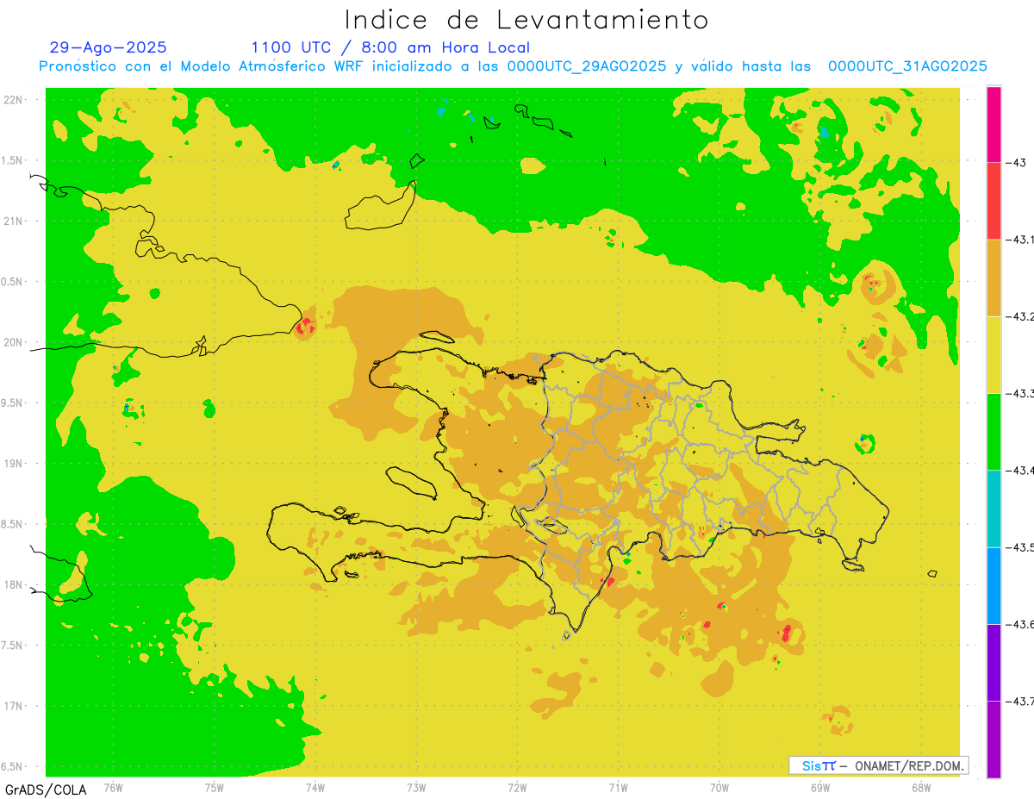Select the '19N' latitude label
This screenshot has width=1034, height=799.
(15, 464)
